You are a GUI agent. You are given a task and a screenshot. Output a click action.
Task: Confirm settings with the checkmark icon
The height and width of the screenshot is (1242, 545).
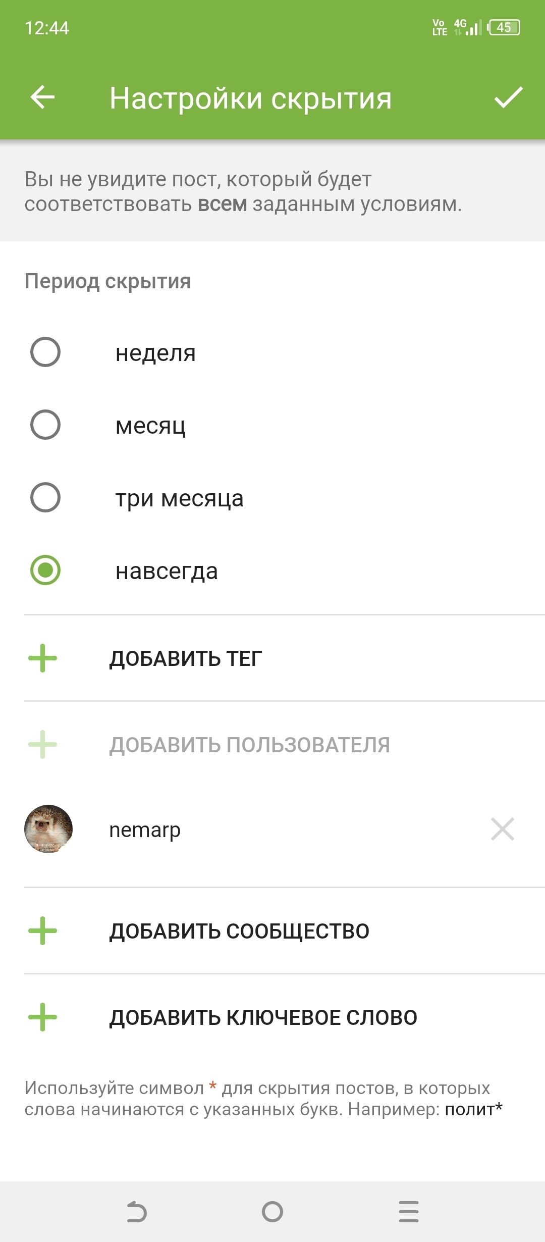508,97
